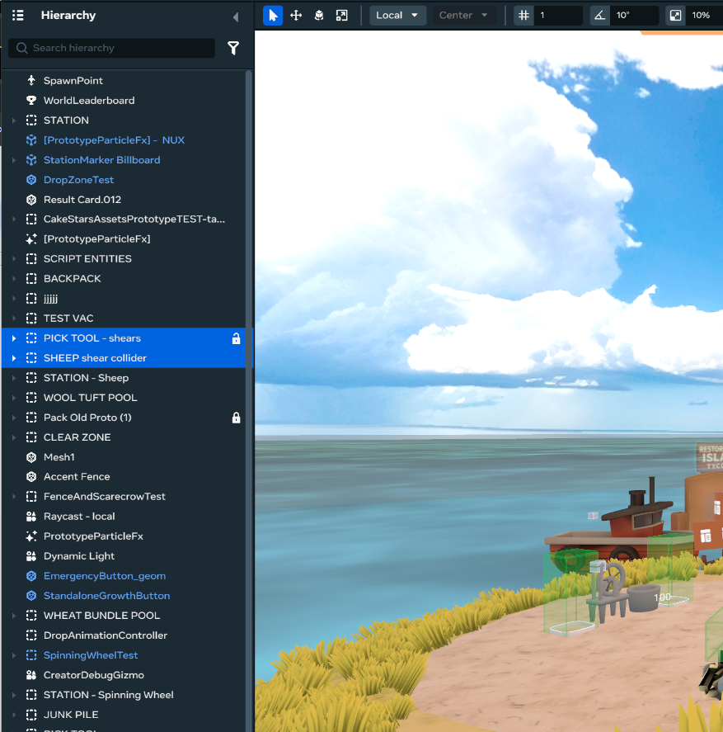This screenshot has width=723, height=732.
Task: Toggle grid position snapping
Action: [523, 16]
